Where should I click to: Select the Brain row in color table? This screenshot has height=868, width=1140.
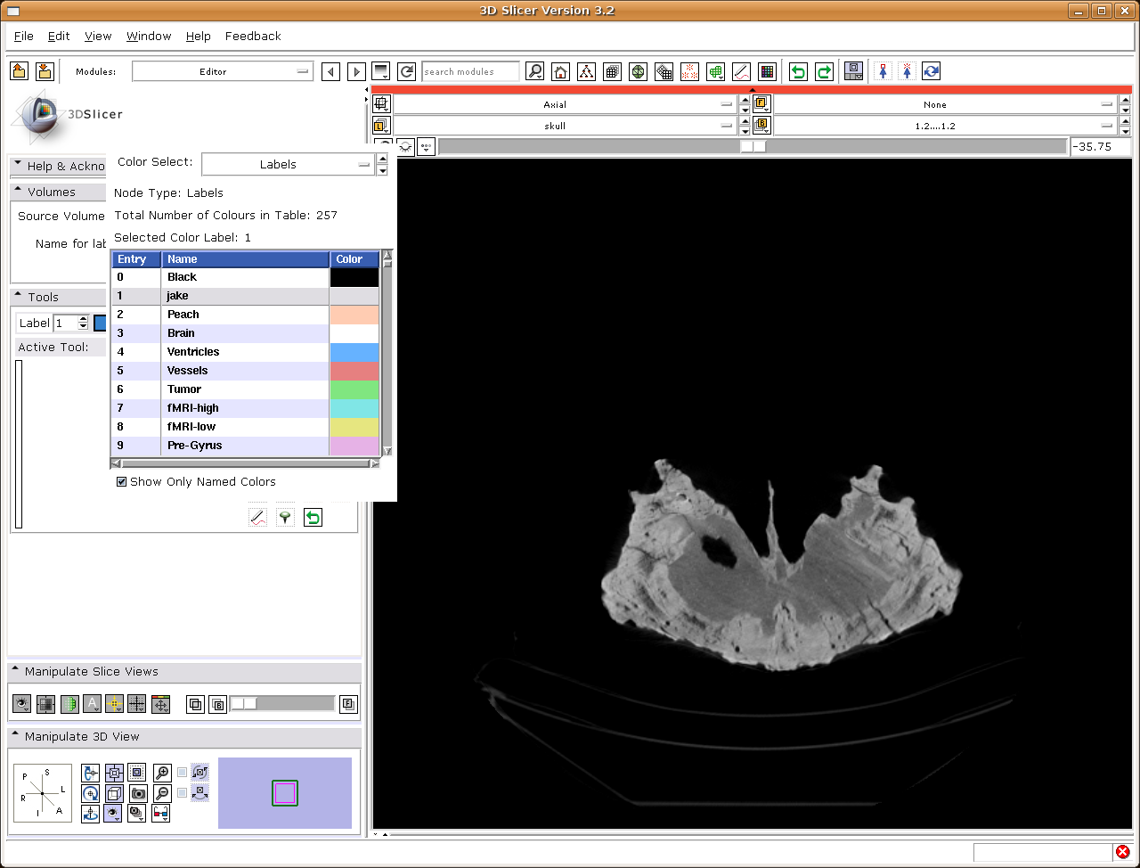246,333
